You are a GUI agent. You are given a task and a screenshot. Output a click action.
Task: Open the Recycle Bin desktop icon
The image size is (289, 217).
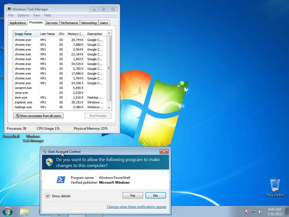point(275,188)
